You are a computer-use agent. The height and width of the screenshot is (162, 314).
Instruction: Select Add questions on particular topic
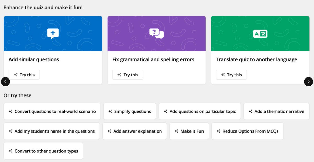tap(200, 111)
